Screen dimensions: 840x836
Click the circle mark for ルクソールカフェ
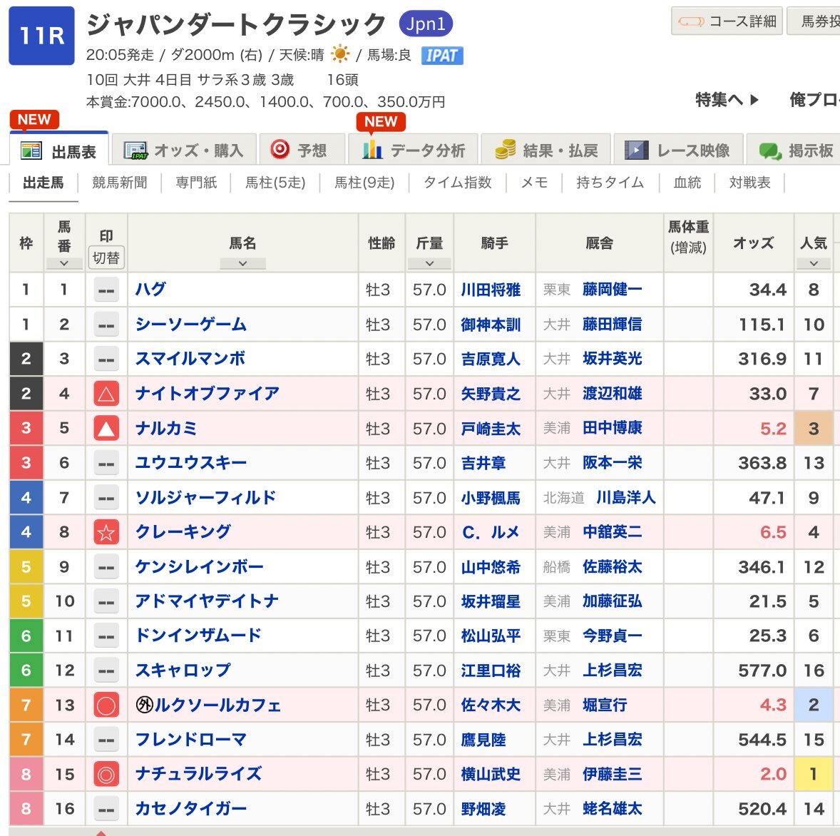click(x=106, y=705)
